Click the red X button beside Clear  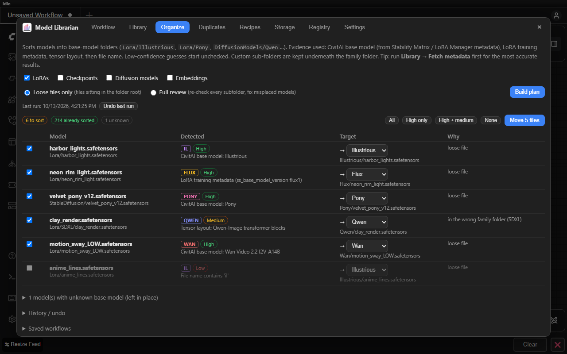tap(558, 344)
